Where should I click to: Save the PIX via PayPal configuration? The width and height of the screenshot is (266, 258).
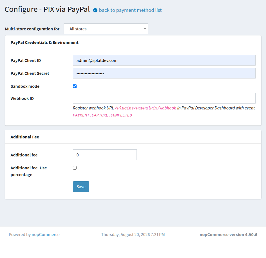click(81, 187)
